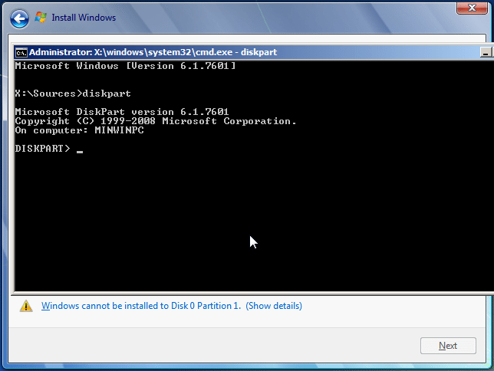This screenshot has width=494, height=371.
Task: Click the 'Microsoft Windows [Version 6.1.7601]' line
Action: click(125, 66)
